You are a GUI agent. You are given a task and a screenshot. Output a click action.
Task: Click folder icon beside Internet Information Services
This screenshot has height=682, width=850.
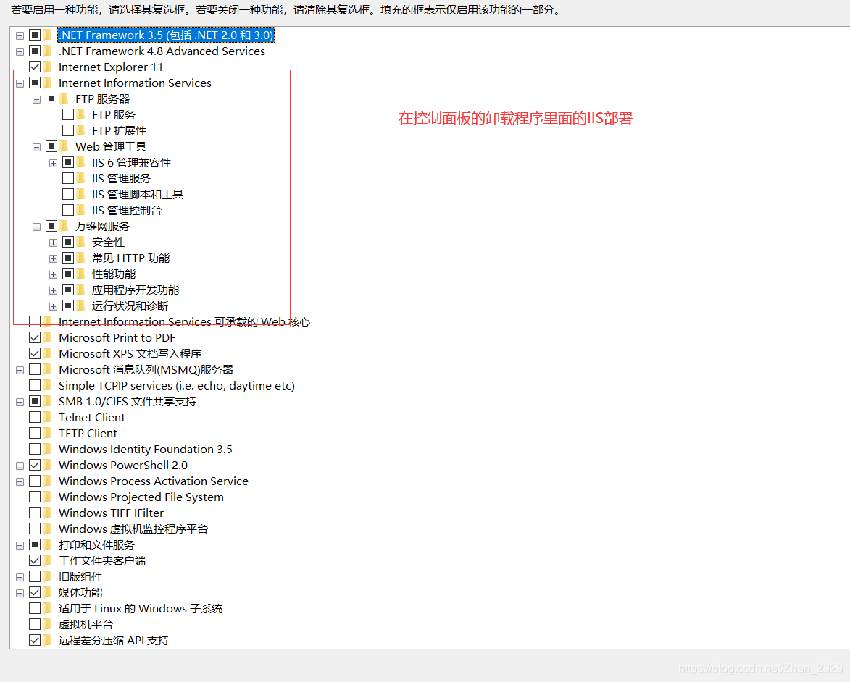(48, 83)
